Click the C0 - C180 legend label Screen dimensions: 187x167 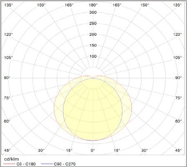tap(26, 164)
